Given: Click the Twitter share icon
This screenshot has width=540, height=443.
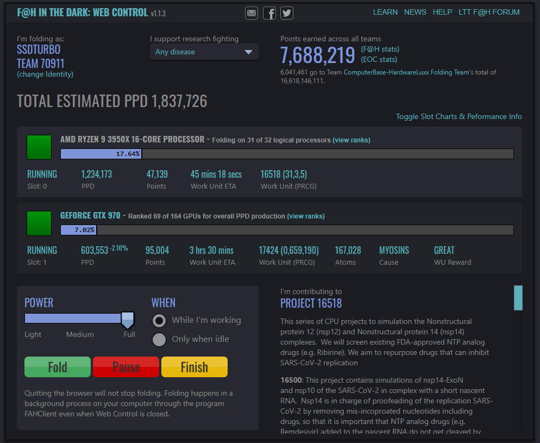Looking at the screenshot, I should click(x=286, y=13).
